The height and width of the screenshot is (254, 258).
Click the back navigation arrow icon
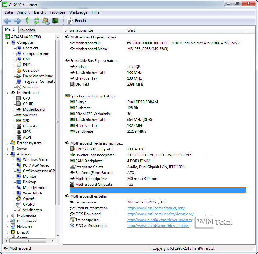click(8, 21)
